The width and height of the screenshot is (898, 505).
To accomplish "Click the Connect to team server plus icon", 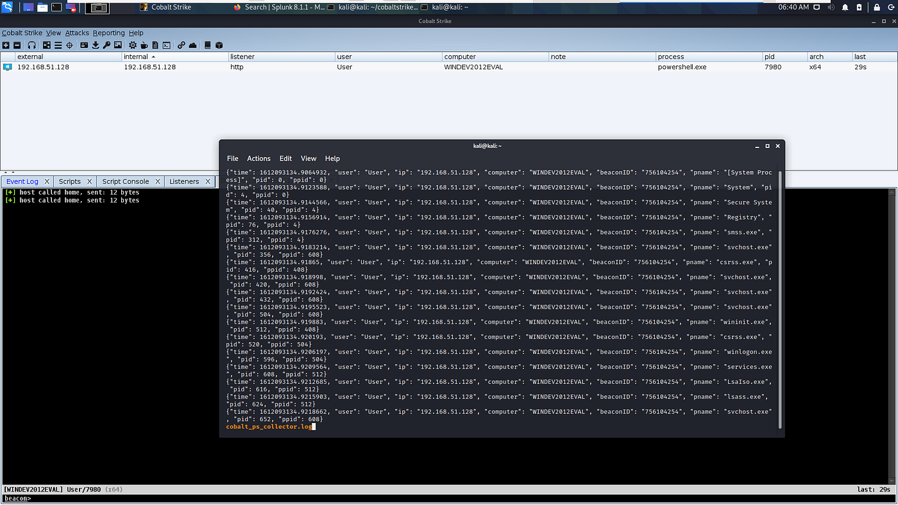I will (x=6, y=46).
